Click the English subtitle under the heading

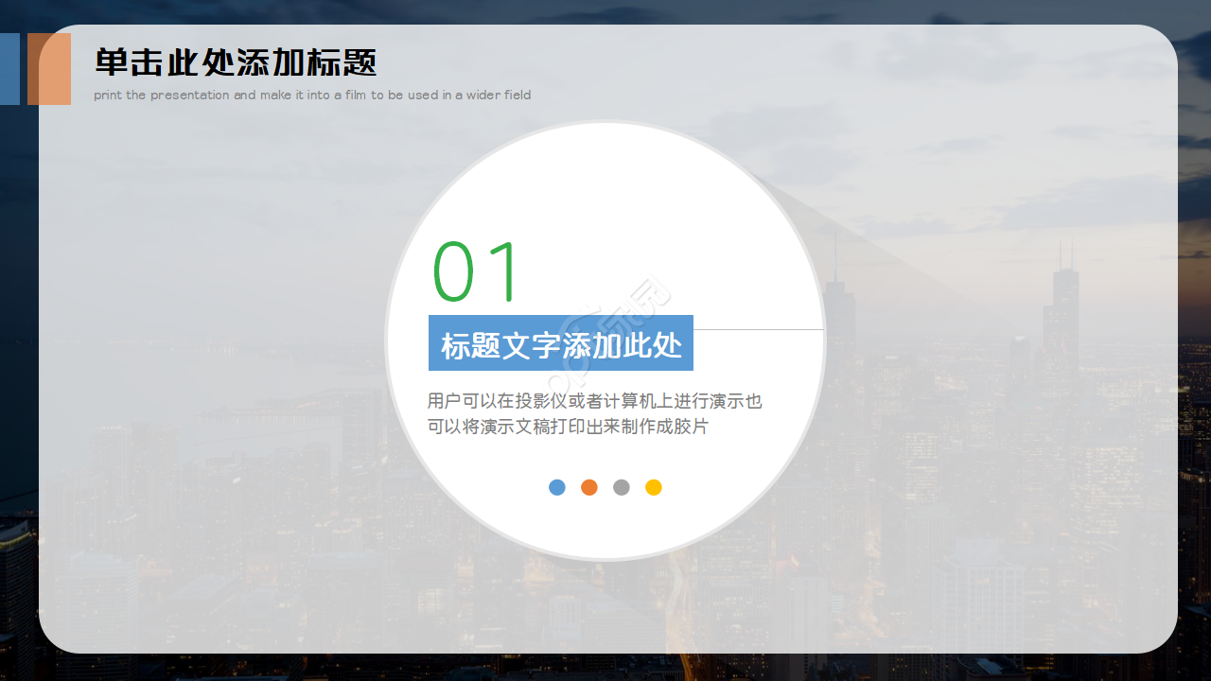click(x=312, y=95)
